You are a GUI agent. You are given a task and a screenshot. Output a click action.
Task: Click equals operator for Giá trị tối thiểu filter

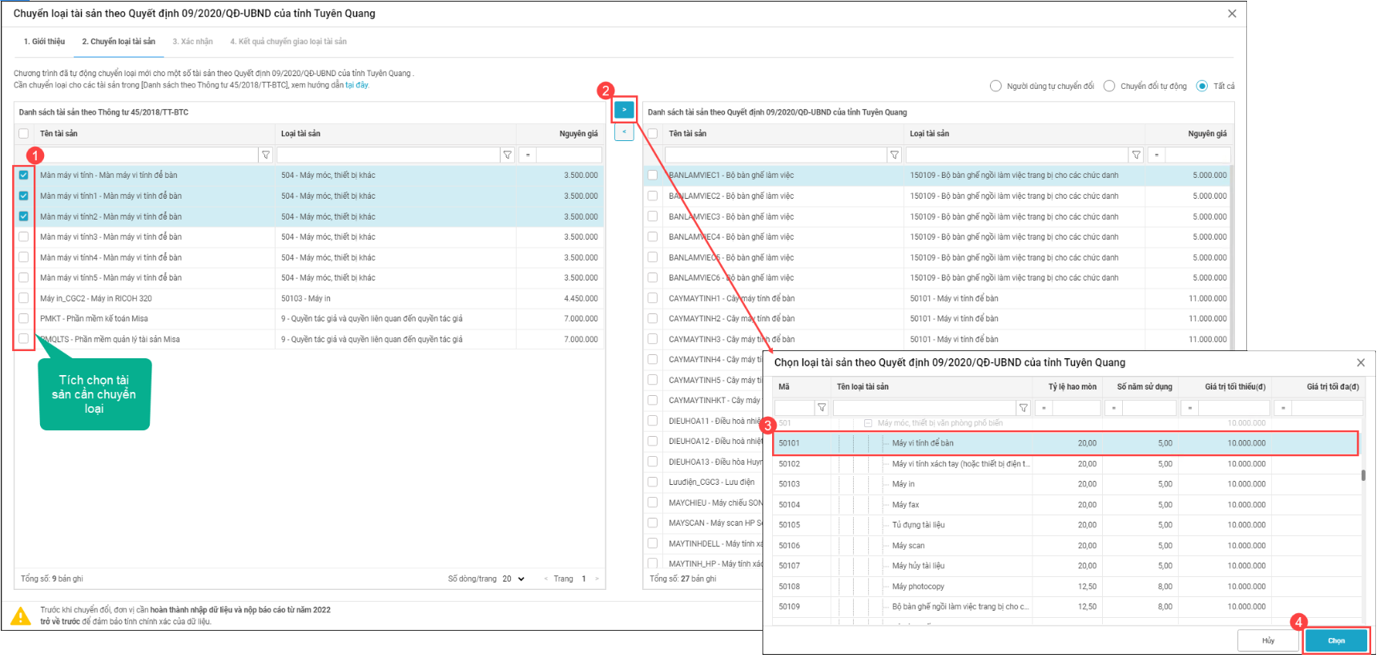tap(1190, 408)
